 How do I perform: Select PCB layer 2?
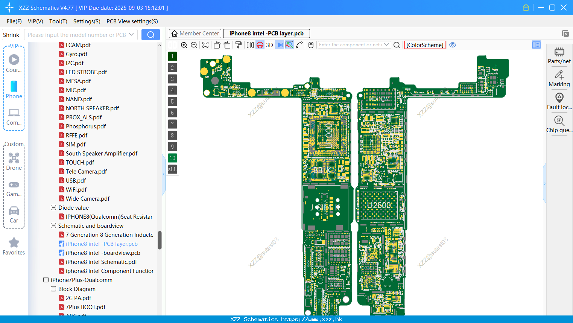172,67
